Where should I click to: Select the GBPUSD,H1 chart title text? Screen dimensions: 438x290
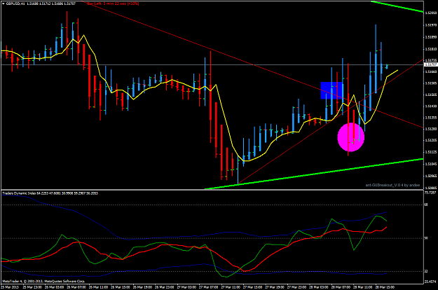coord(15,4)
